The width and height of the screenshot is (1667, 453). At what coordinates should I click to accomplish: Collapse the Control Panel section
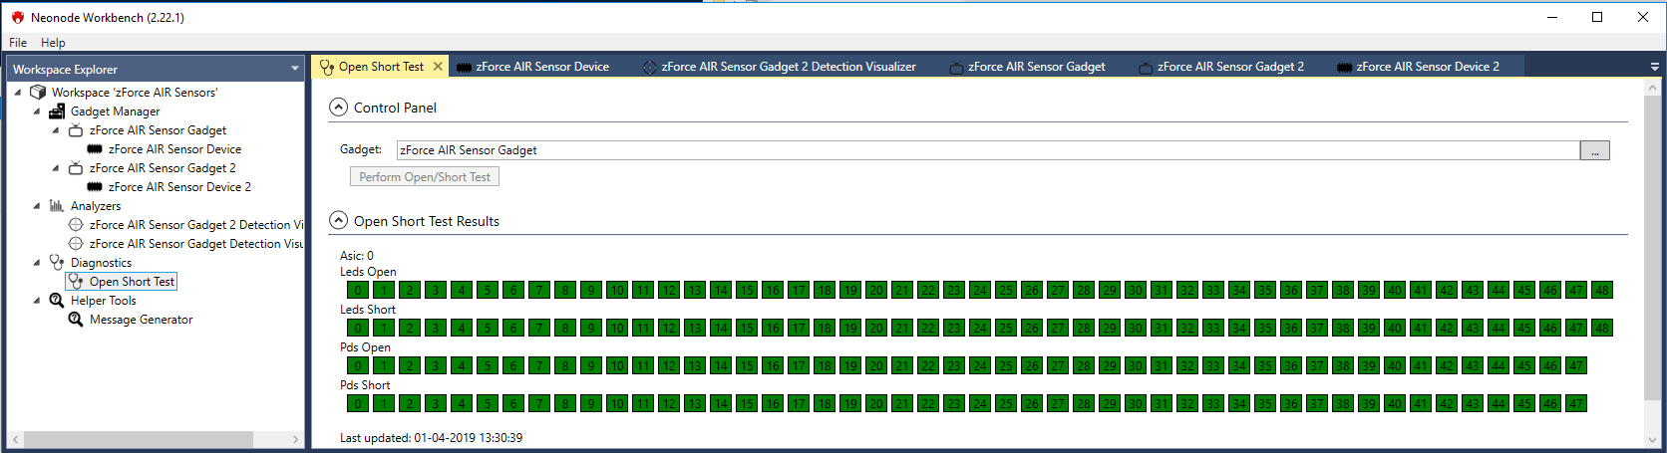point(339,108)
